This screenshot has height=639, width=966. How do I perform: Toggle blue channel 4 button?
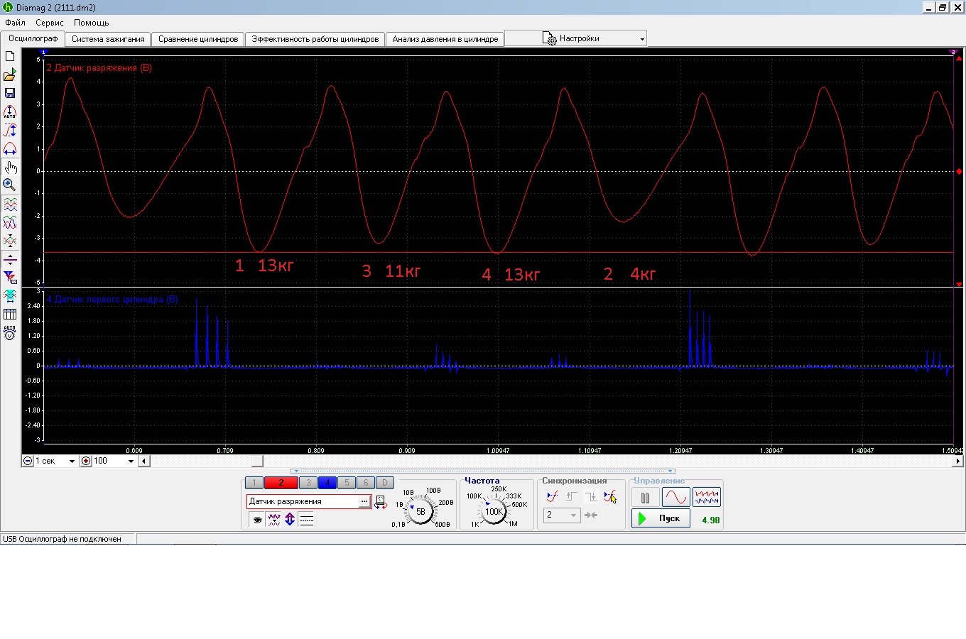pos(327,483)
